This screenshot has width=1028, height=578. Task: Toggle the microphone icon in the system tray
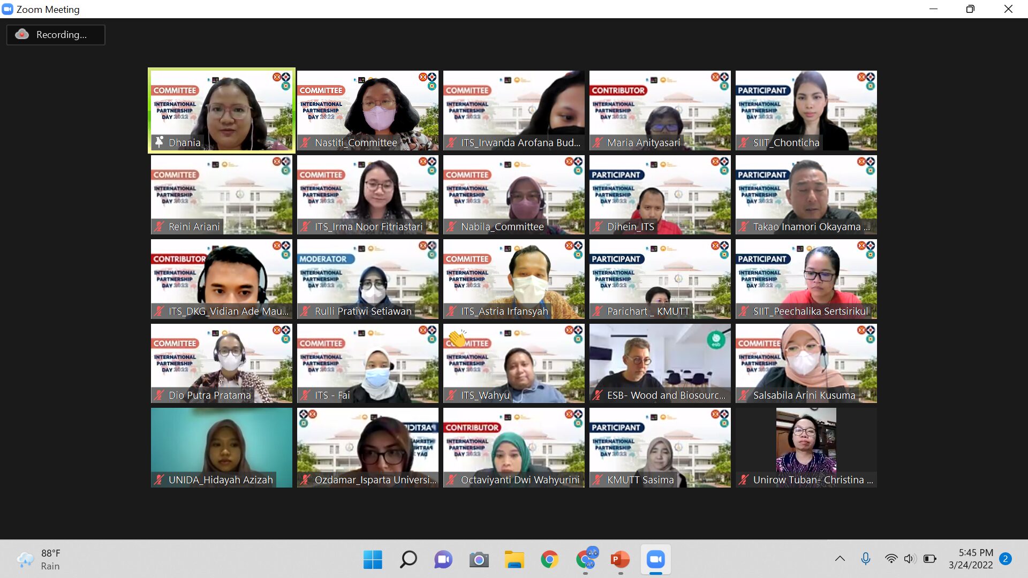[x=865, y=559]
